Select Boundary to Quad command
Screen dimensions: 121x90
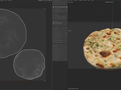(x=58, y=42)
